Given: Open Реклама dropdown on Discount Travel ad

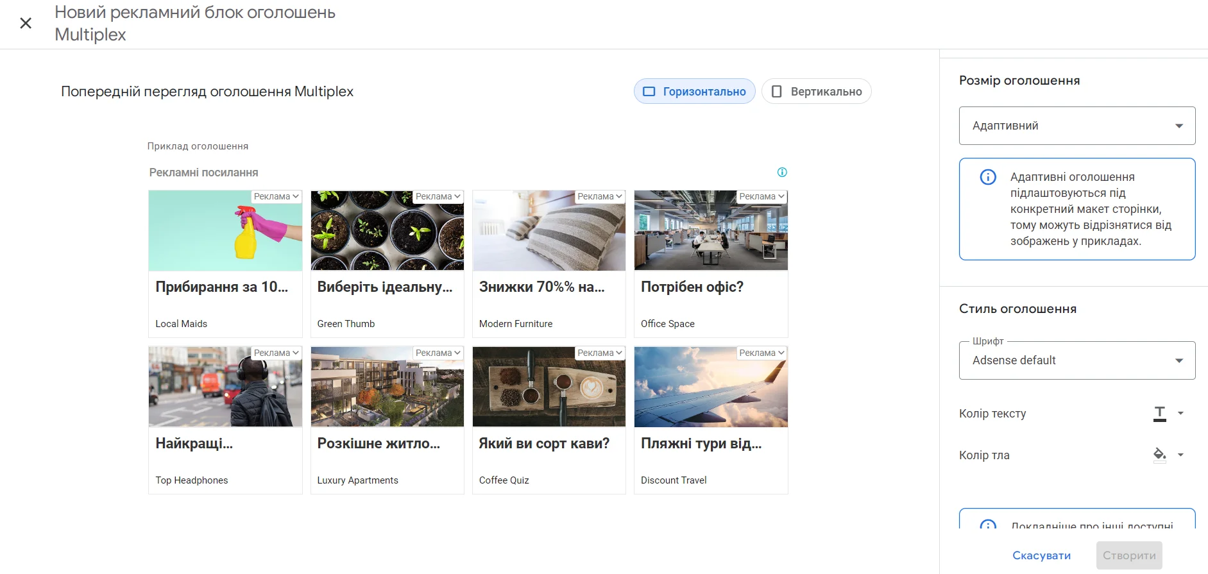Looking at the screenshot, I should [761, 353].
